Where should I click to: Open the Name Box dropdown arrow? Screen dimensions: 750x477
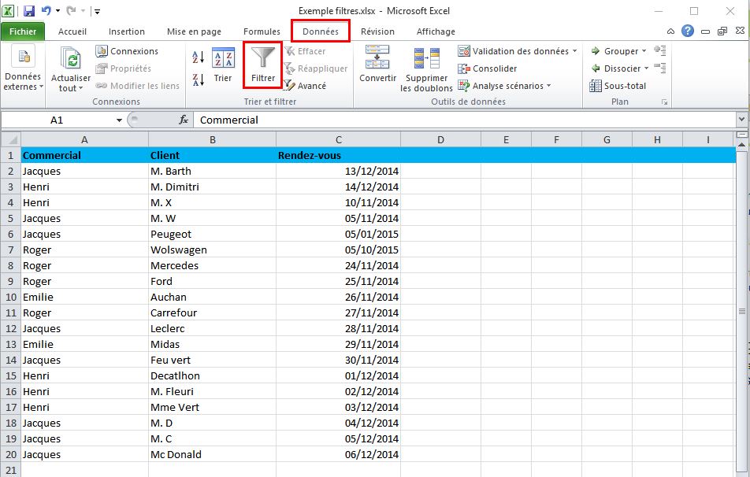pyautogui.click(x=120, y=120)
